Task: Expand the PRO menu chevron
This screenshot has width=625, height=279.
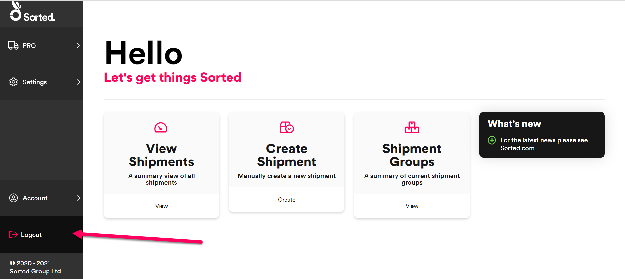Action: [78, 46]
